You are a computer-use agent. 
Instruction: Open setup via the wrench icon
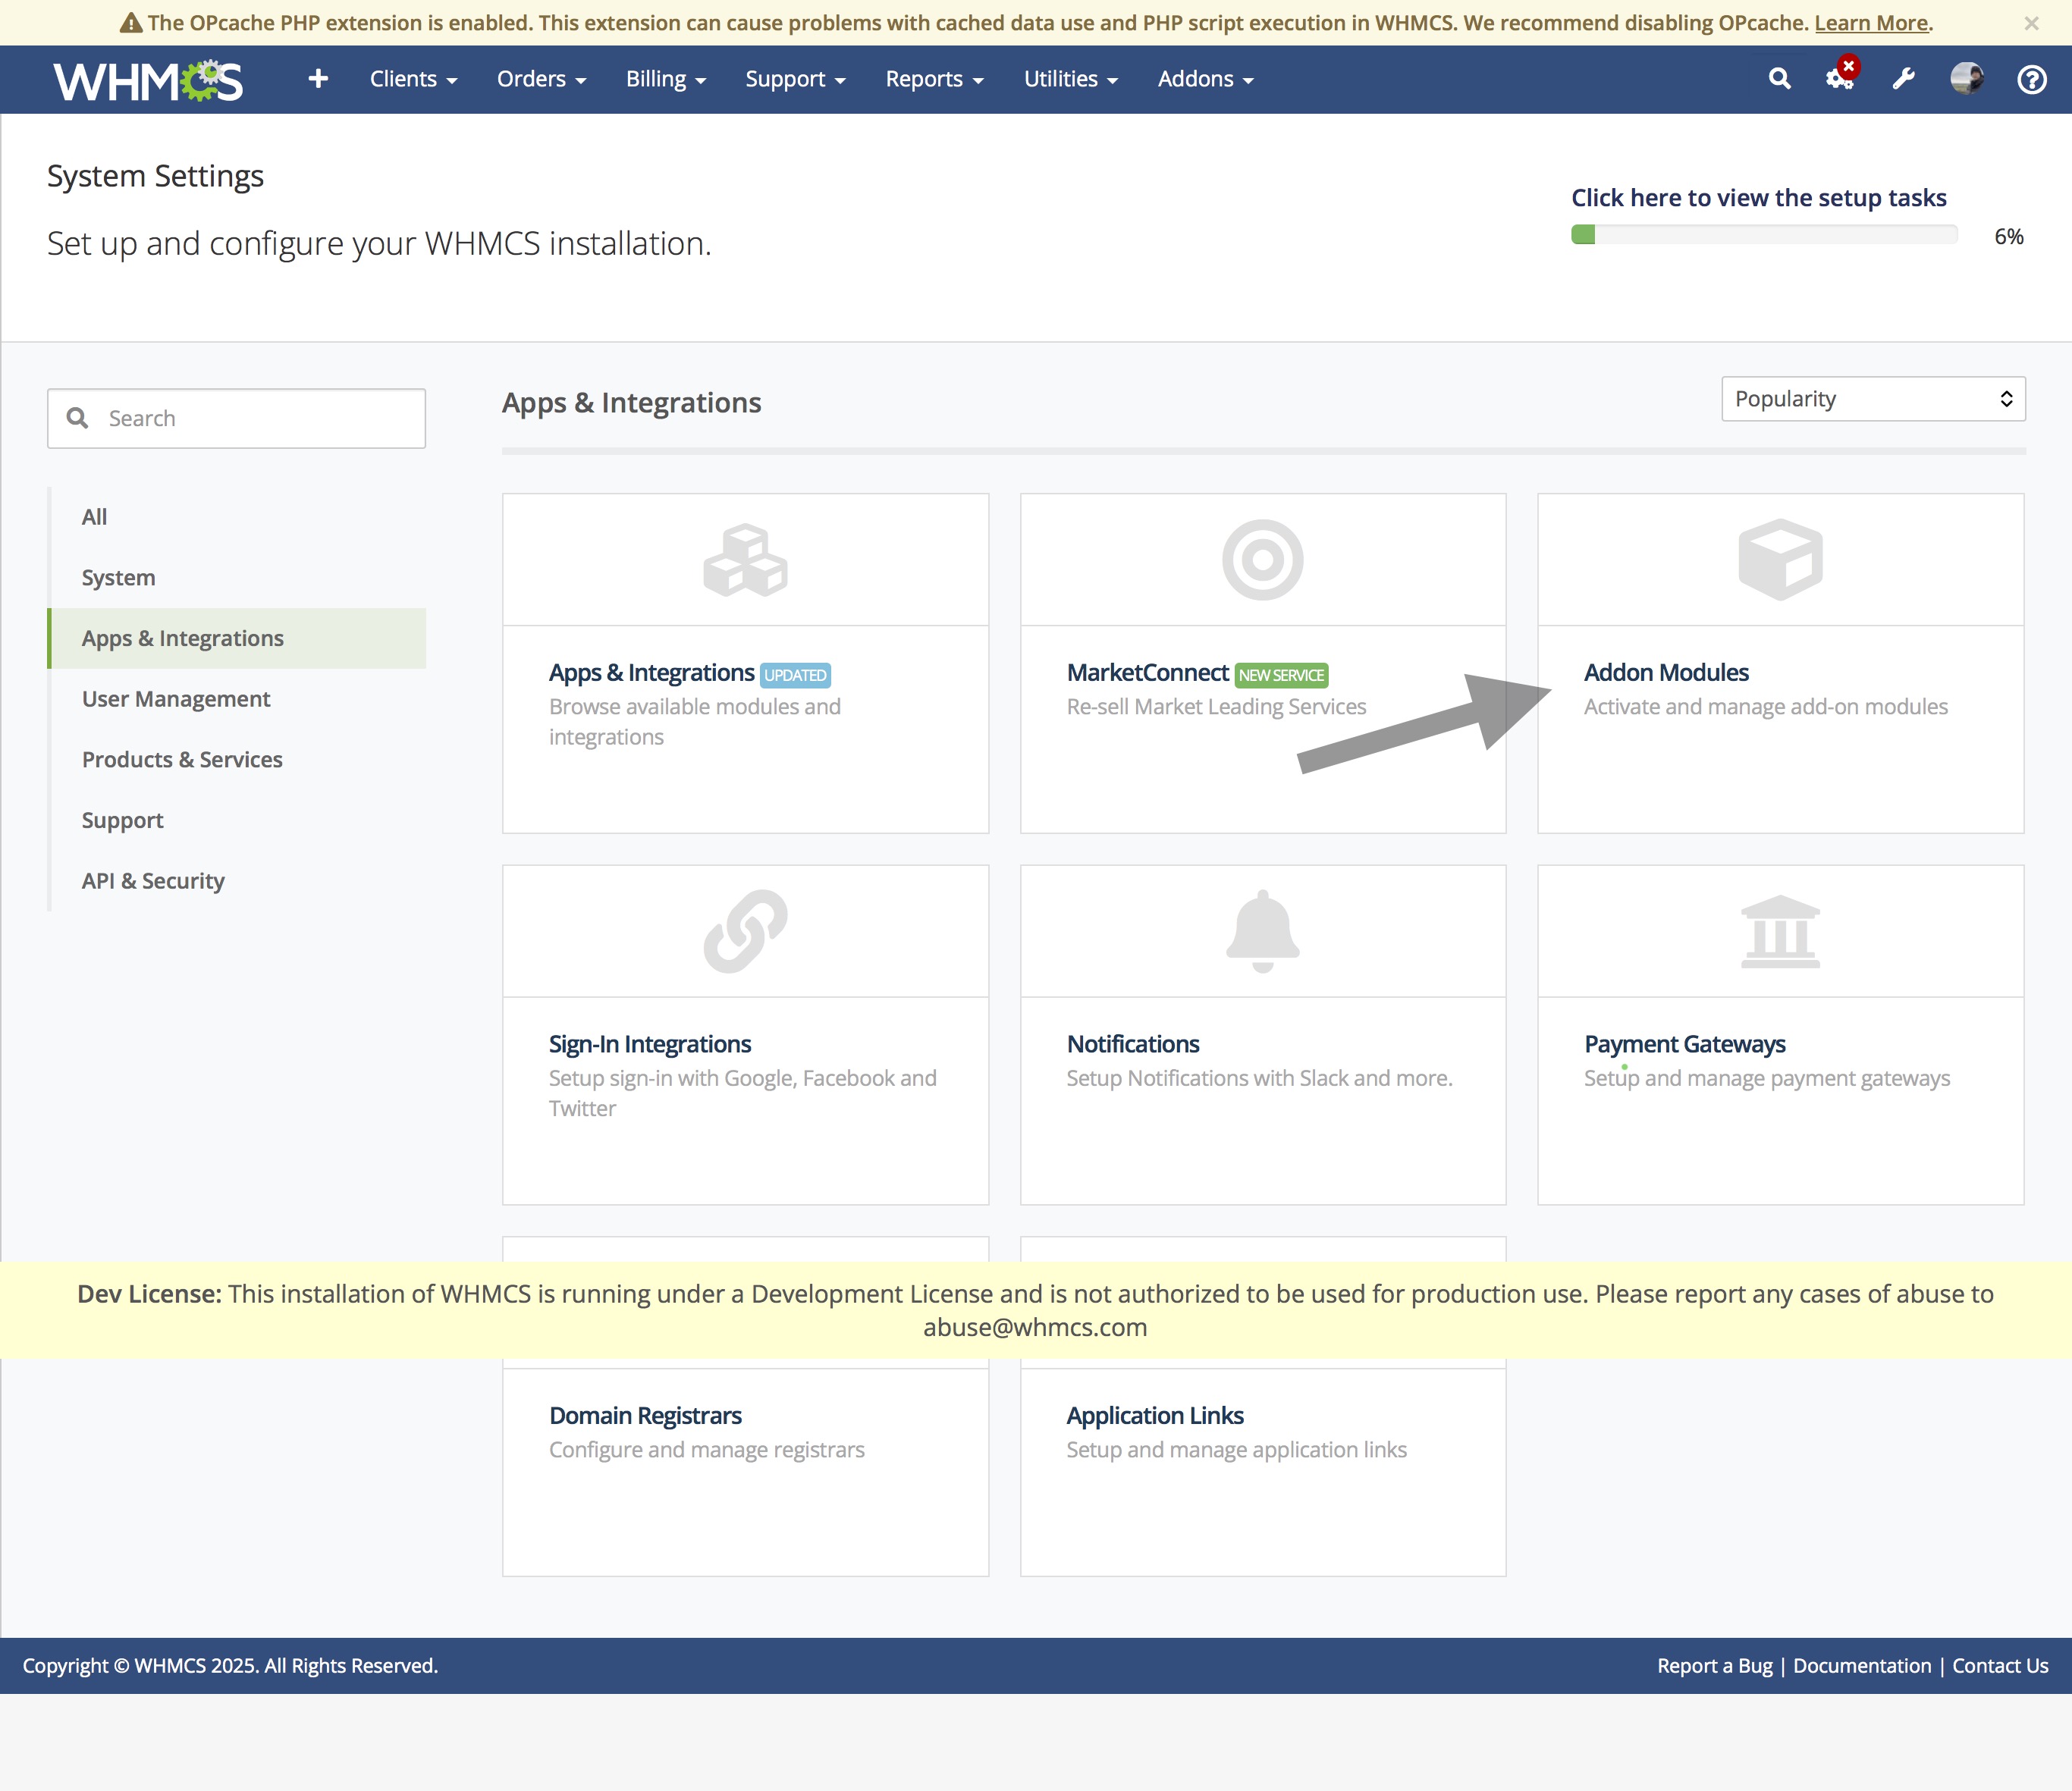coord(1903,78)
